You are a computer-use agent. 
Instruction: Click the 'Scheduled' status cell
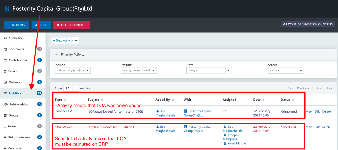288,127
